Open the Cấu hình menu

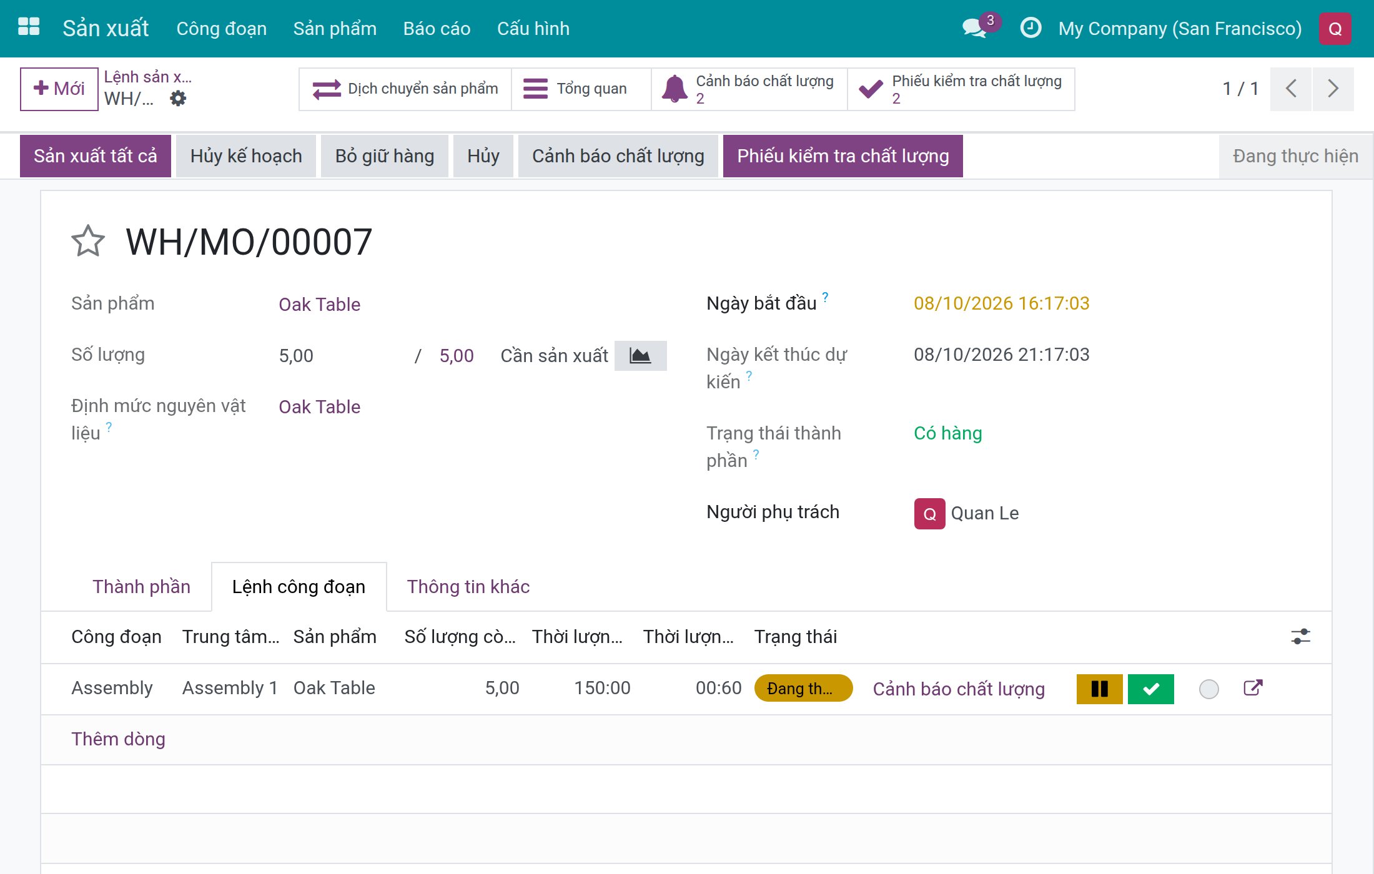pyautogui.click(x=533, y=28)
